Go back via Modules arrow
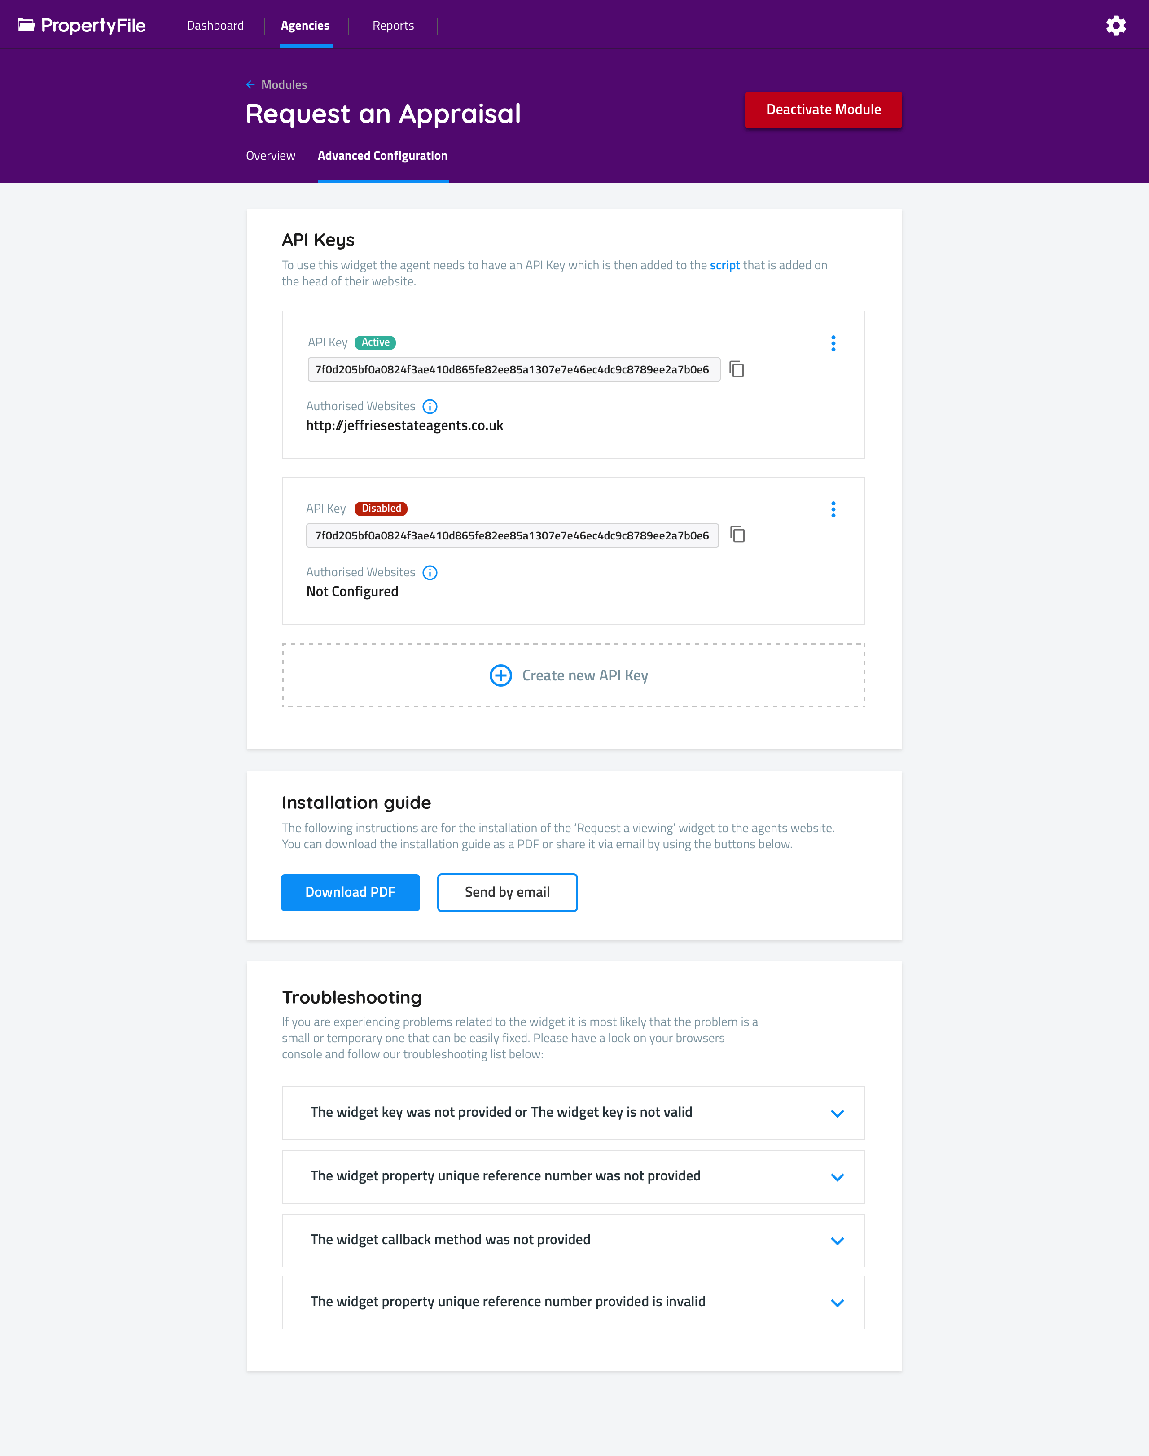Screen dimensions: 1149x1456 tap(250, 85)
